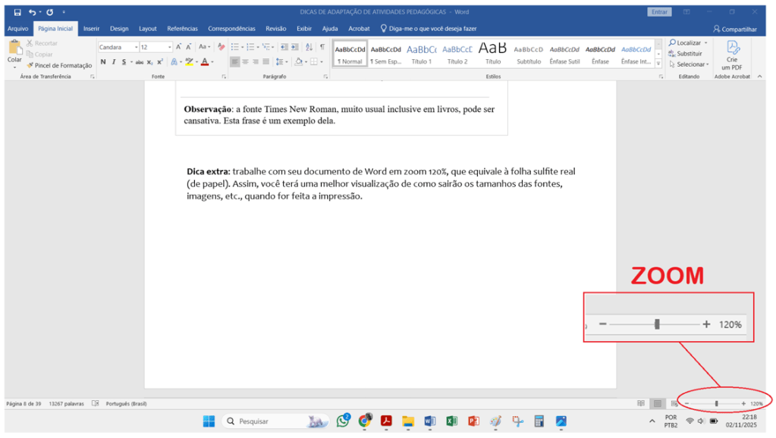Screen dimensions: 776x438
Task: Switch to the Inserir tab
Action: coord(91,29)
